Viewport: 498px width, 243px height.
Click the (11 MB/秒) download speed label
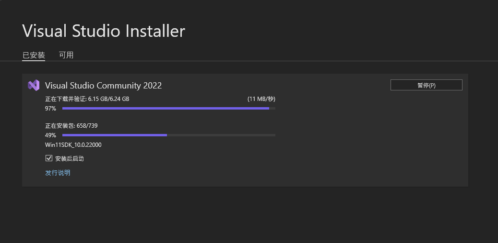261,99
